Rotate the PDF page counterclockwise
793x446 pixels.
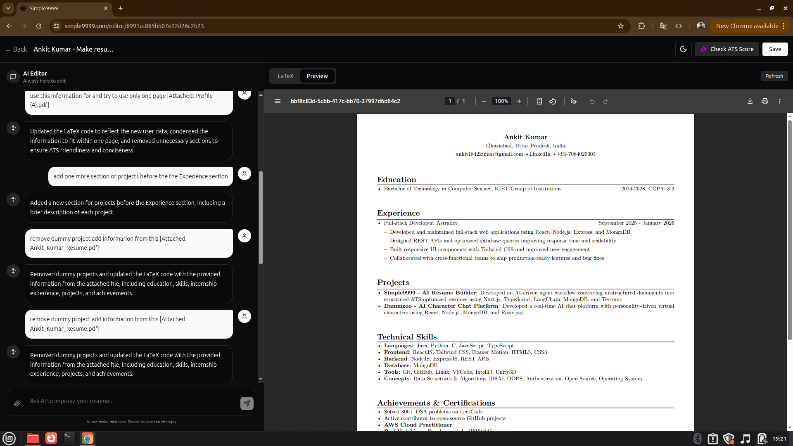tap(553, 101)
